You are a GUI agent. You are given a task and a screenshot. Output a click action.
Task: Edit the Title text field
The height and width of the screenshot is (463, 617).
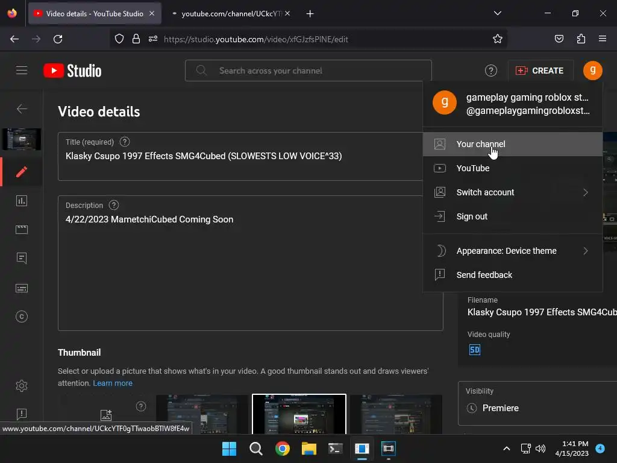point(240,156)
